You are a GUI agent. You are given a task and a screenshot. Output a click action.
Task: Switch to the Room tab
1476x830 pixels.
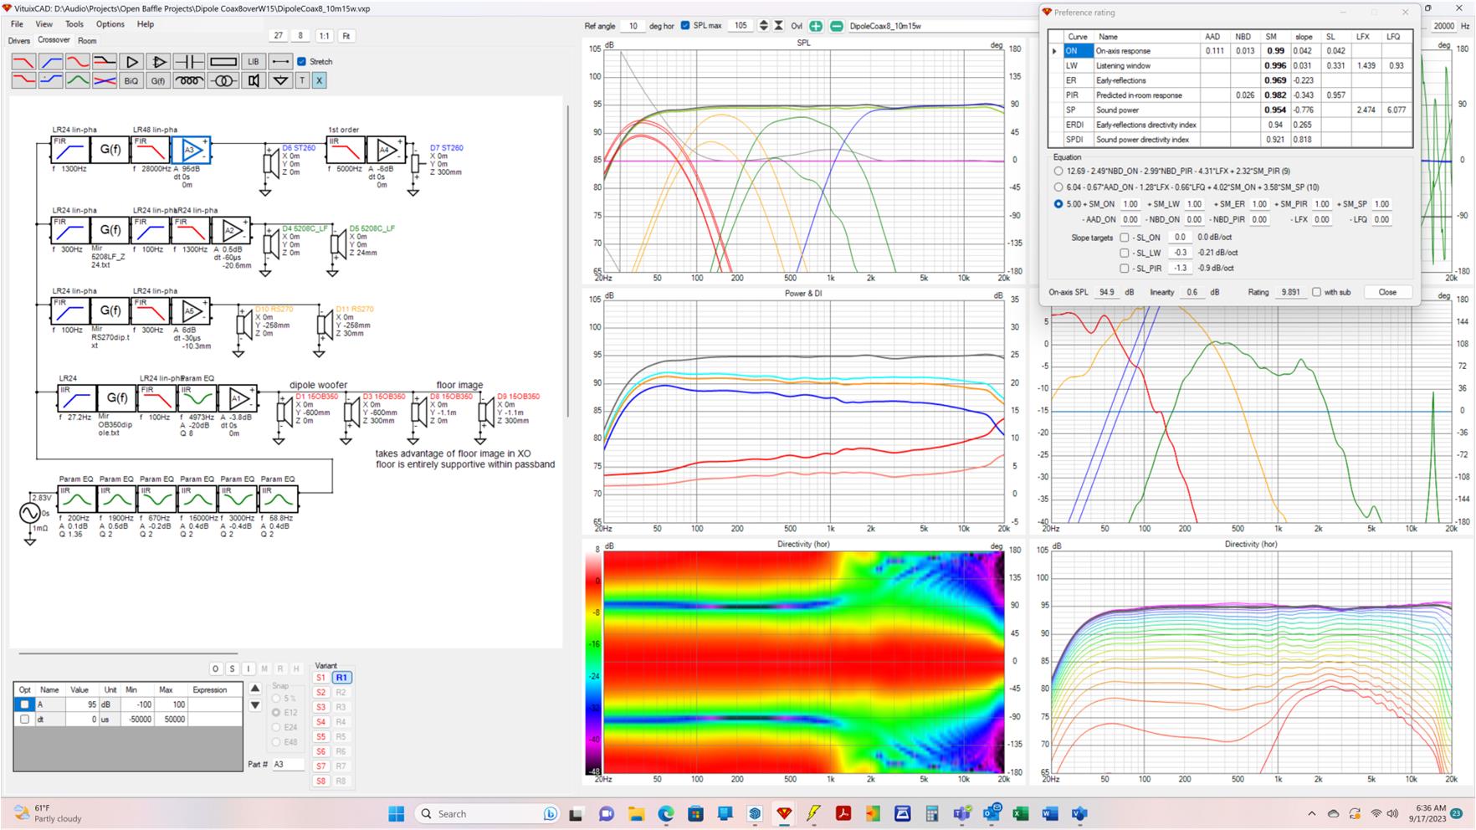87,41
